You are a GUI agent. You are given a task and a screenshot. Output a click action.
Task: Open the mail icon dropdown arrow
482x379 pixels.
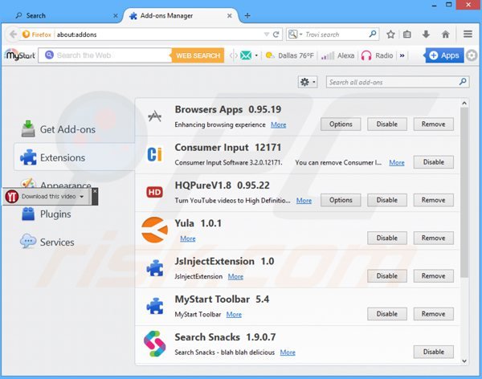[x=256, y=55]
